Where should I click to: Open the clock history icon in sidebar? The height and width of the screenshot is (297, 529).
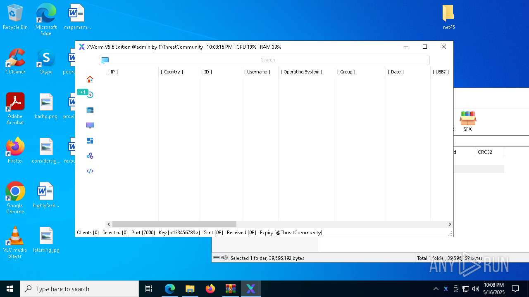(x=90, y=94)
